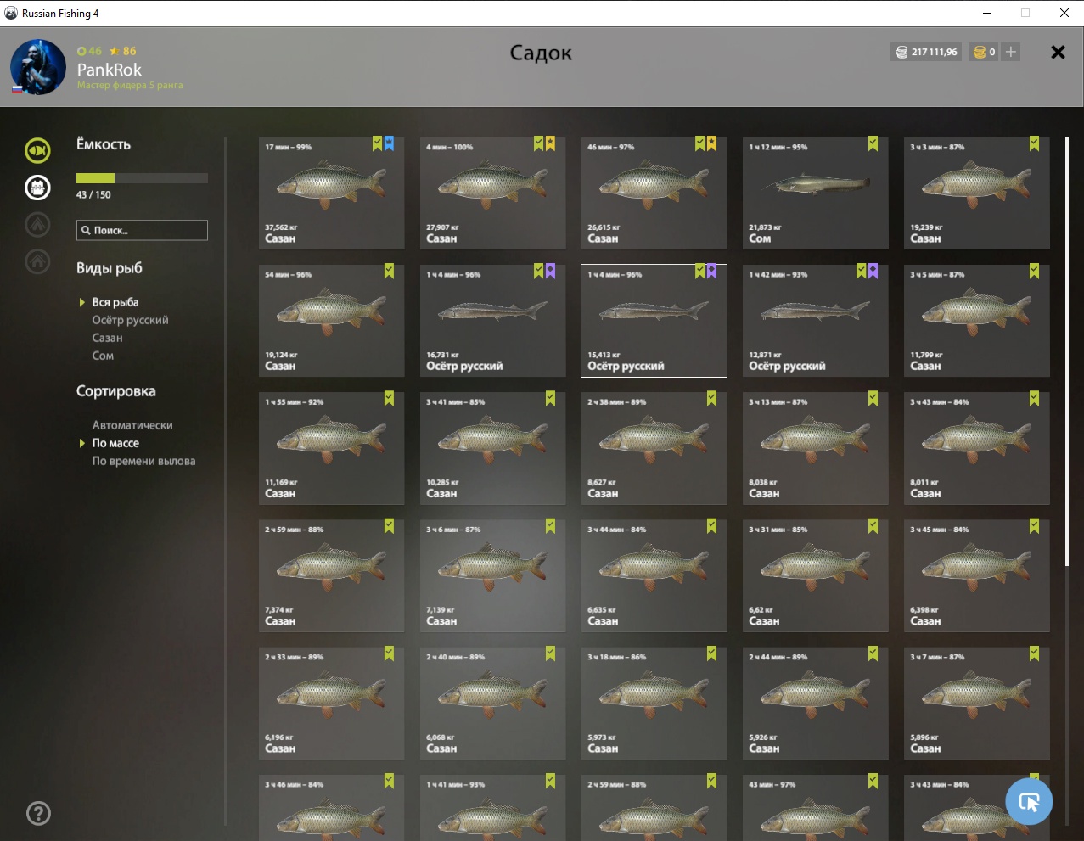Select the 5,973 кг Сазан card
The height and width of the screenshot is (841, 1084).
coord(654,704)
